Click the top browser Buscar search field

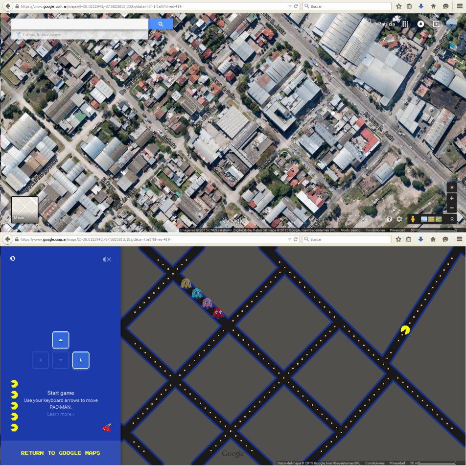(x=347, y=6)
